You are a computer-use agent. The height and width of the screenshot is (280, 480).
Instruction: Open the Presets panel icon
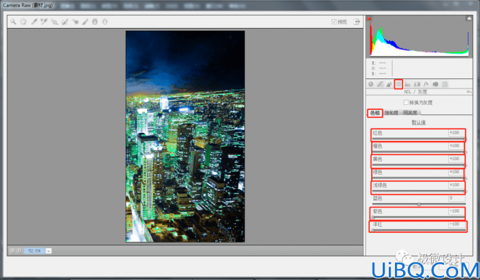click(x=445, y=84)
